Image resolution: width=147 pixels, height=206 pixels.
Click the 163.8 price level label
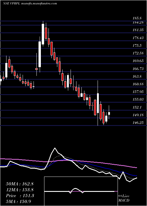(138, 76)
